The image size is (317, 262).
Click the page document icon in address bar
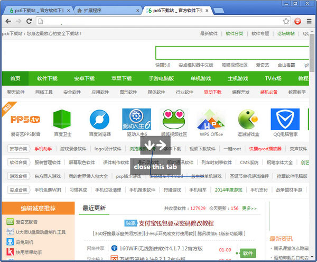coord(41,21)
